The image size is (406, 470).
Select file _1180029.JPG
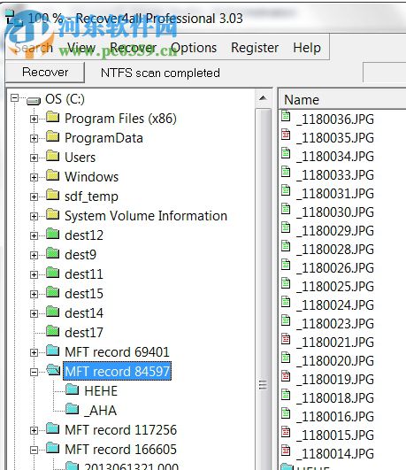[x=335, y=231]
